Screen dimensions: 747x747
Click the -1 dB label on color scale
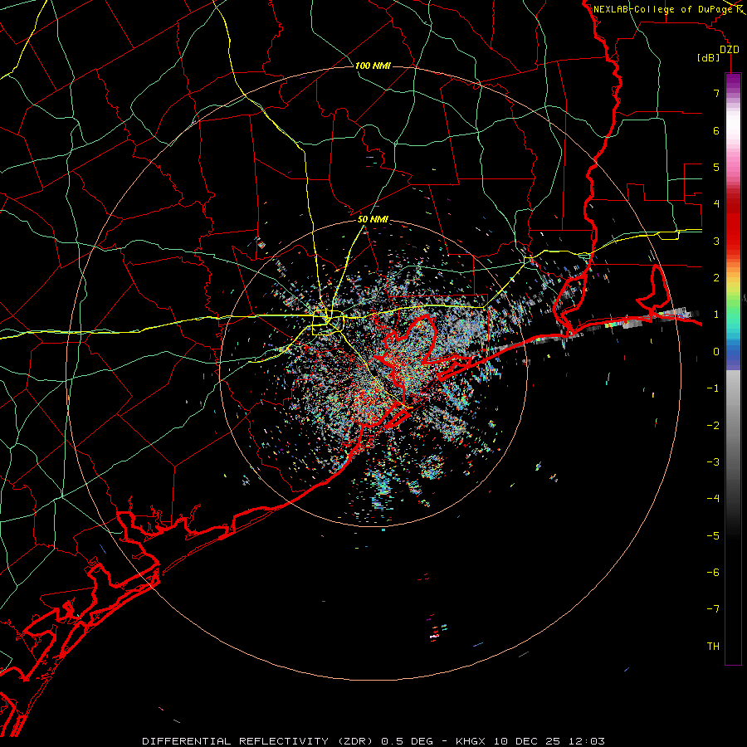coord(713,388)
